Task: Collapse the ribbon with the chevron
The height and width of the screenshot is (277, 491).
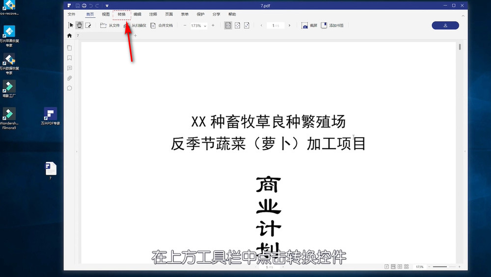Action: pos(463,15)
